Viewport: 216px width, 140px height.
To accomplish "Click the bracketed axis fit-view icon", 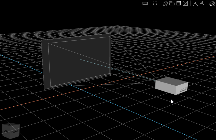I will 195,3.
